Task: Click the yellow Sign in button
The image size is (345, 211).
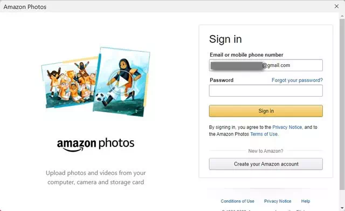Action: coord(266,111)
